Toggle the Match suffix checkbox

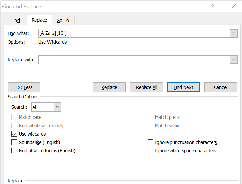[150, 126]
